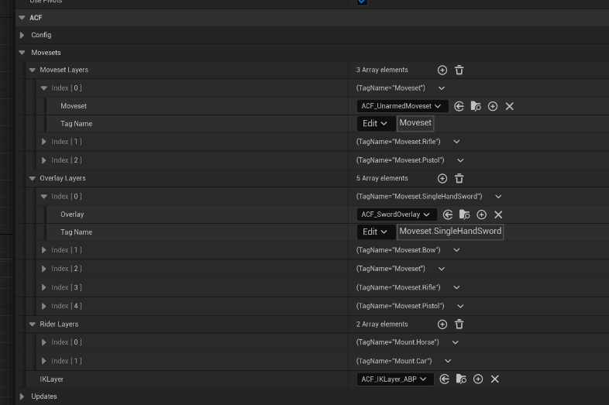Viewport: 609px width, 405px height.
Task: Expand the Updates section
Action: 22,396
